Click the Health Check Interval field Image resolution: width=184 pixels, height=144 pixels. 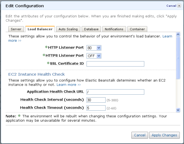pyautogui.click(x=96, y=100)
